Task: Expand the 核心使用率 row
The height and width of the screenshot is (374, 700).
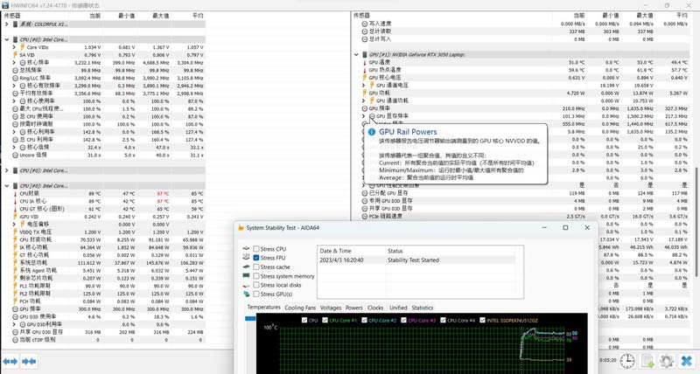Action: point(14,101)
